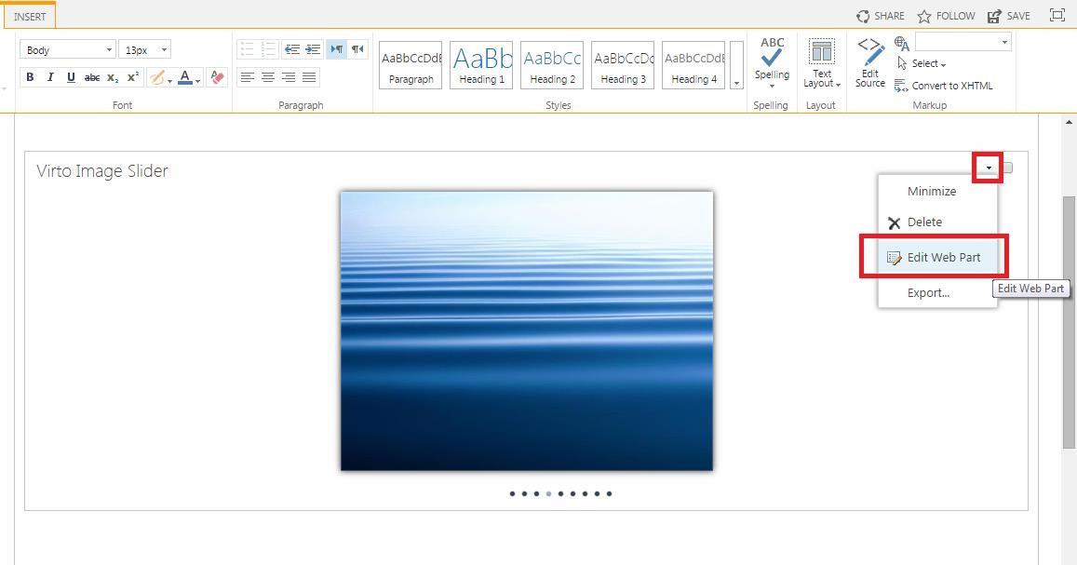Open the font color picker arrow
Screen dimensions: 1077x565
click(x=198, y=80)
